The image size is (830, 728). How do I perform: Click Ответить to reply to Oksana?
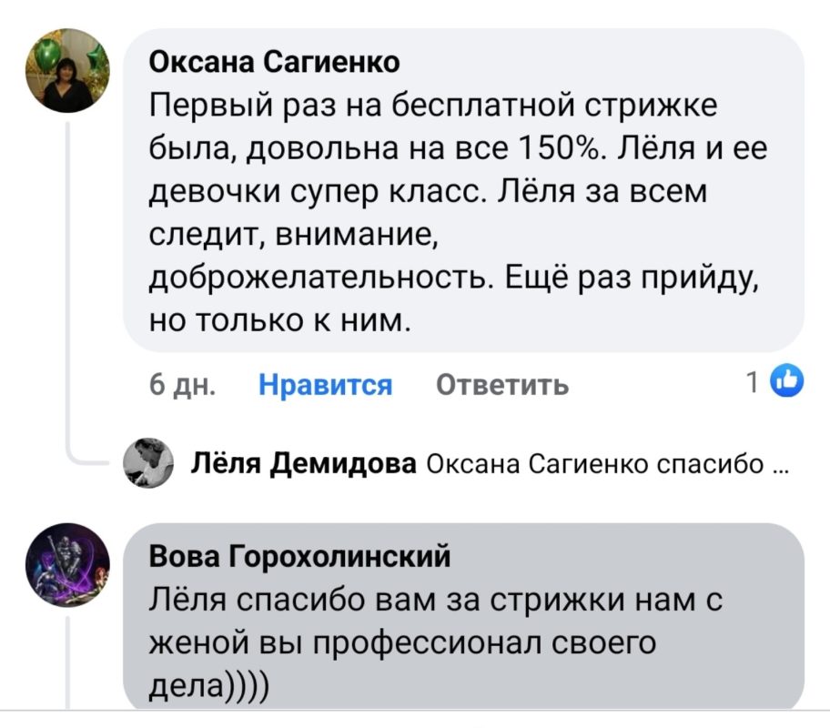[x=502, y=386]
